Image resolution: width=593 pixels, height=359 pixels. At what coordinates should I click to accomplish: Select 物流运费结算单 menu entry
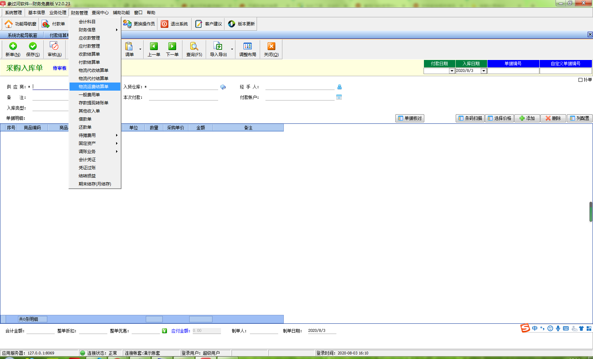[x=95, y=87]
